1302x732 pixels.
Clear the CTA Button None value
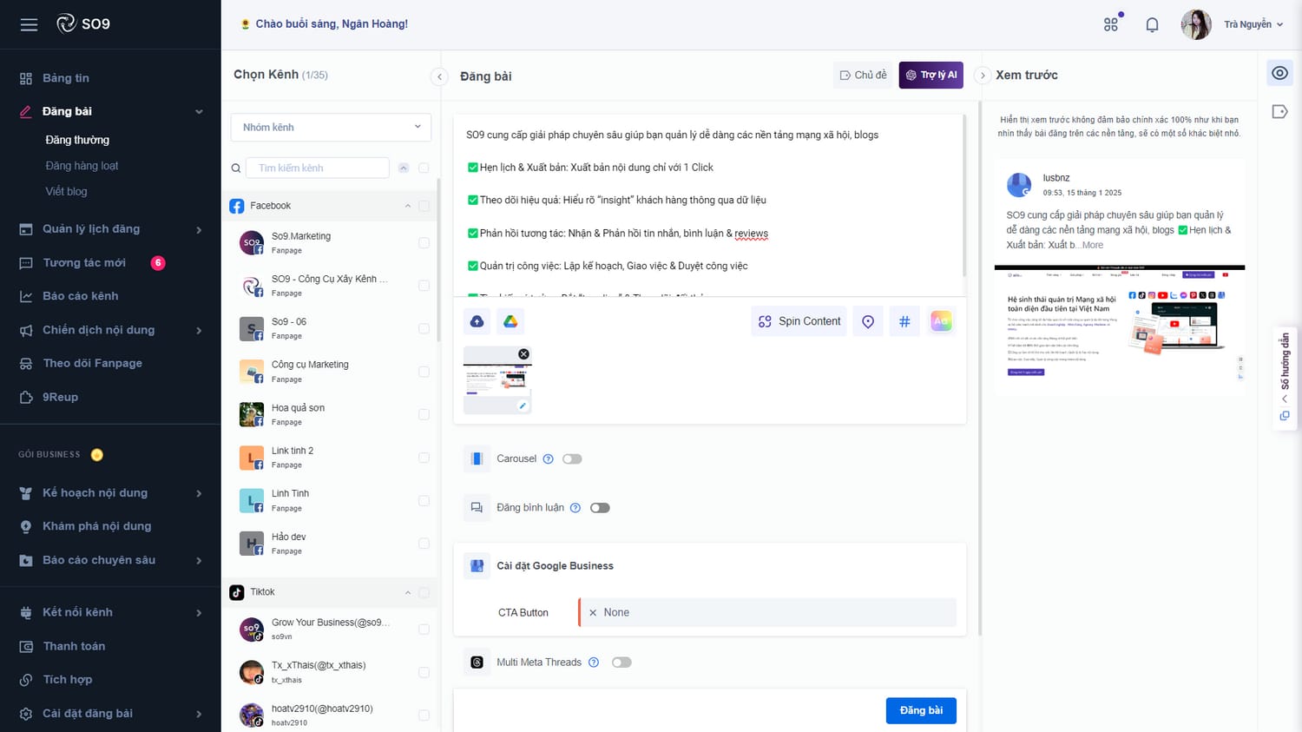click(x=593, y=613)
